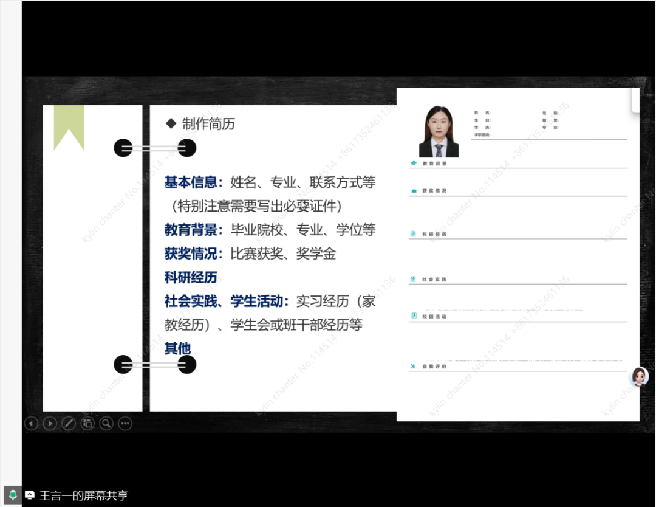
Task: Click the cartoon avatar floating bubble
Action: pyautogui.click(x=638, y=376)
